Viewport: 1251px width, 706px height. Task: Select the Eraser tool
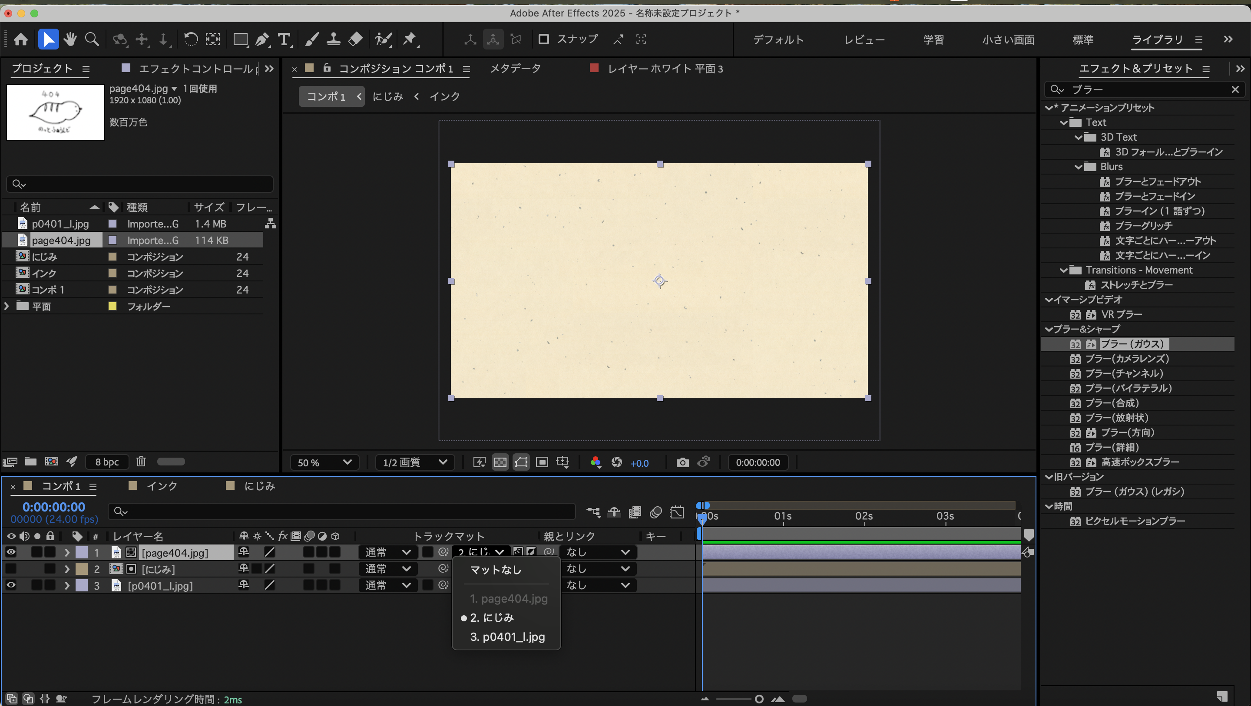pyautogui.click(x=355, y=40)
